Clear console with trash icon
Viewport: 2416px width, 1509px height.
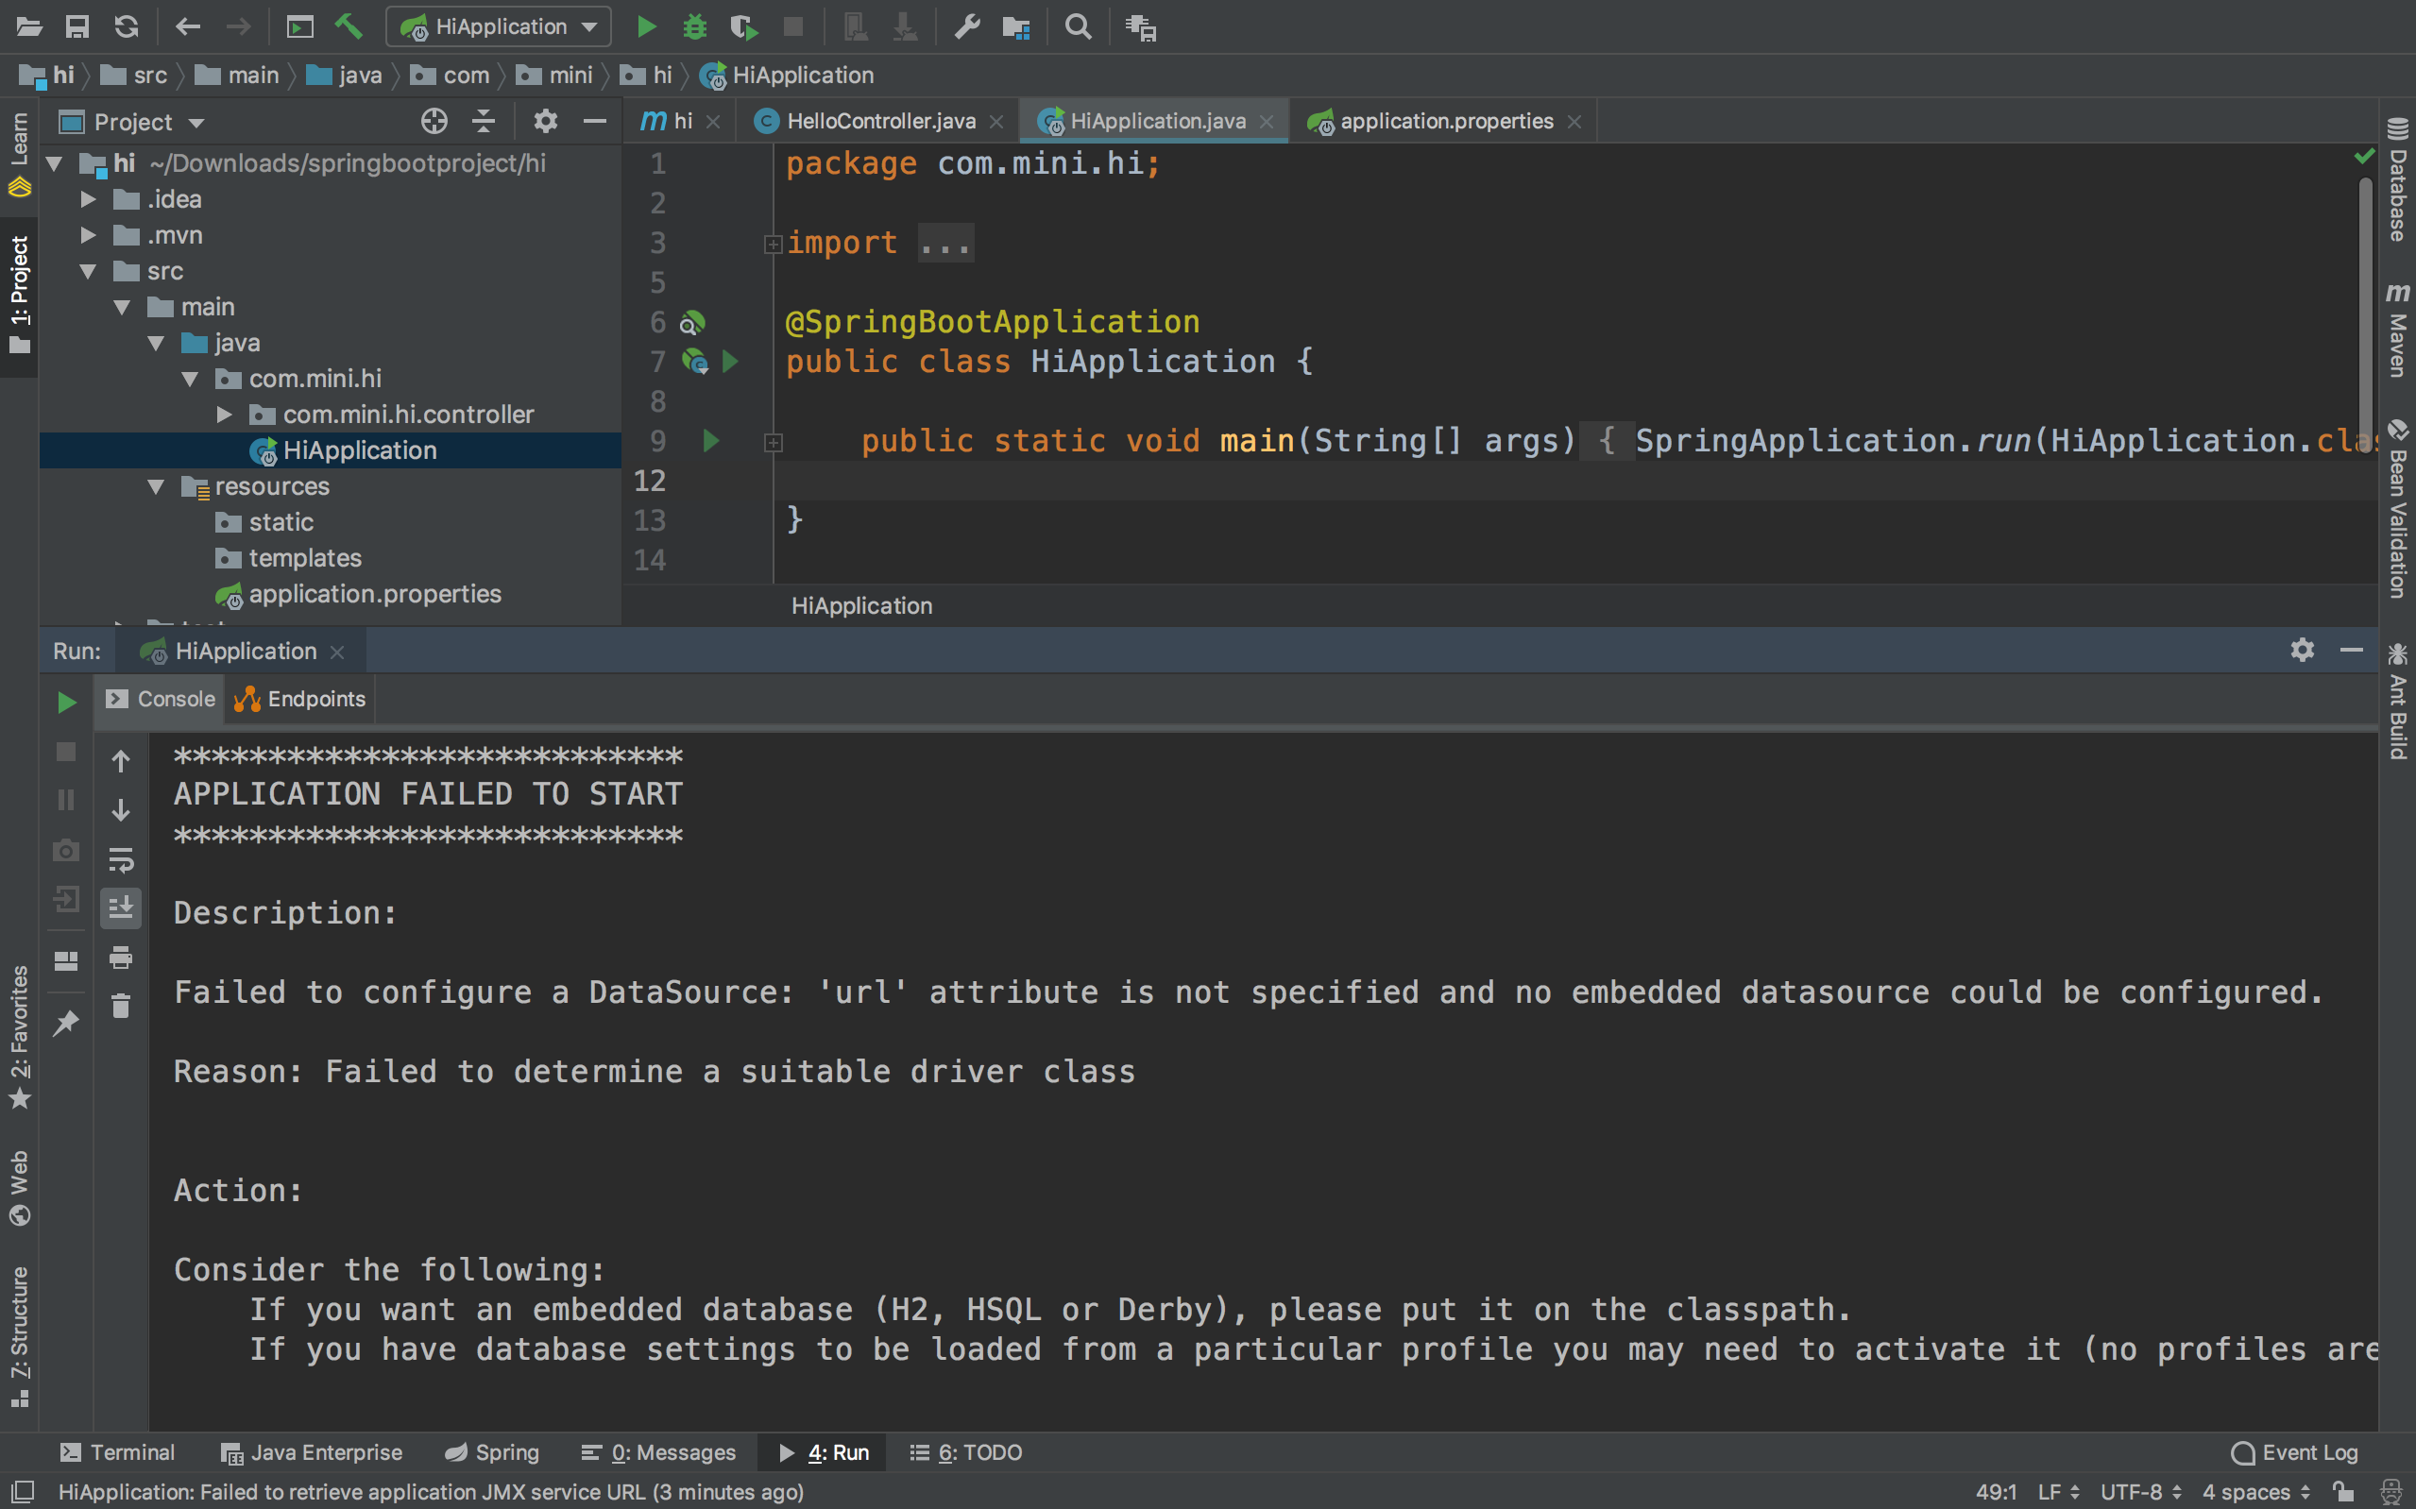121,1006
